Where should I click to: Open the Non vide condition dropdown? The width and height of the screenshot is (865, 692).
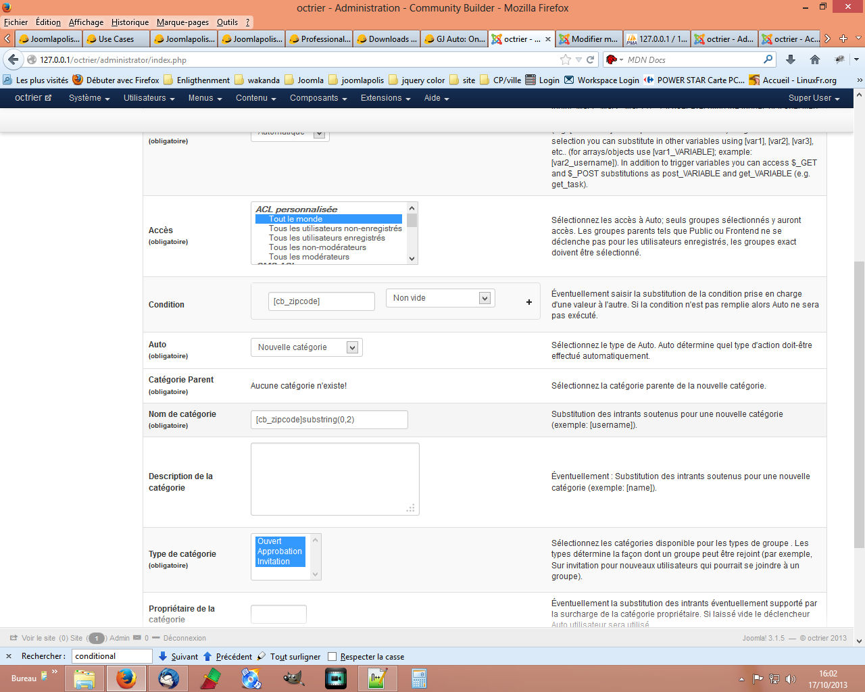[x=440, y=298]
